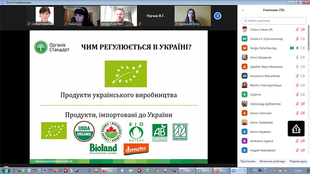This screenshot has height=174, width=310.
Task: Open EN language bar selector
Action: click(255, 170)
